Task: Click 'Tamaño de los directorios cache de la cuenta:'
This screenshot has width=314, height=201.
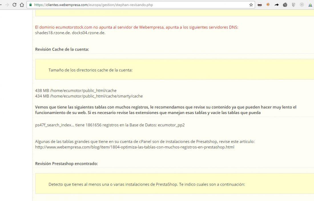Action: pyautogui.click(x=90, y=70)
